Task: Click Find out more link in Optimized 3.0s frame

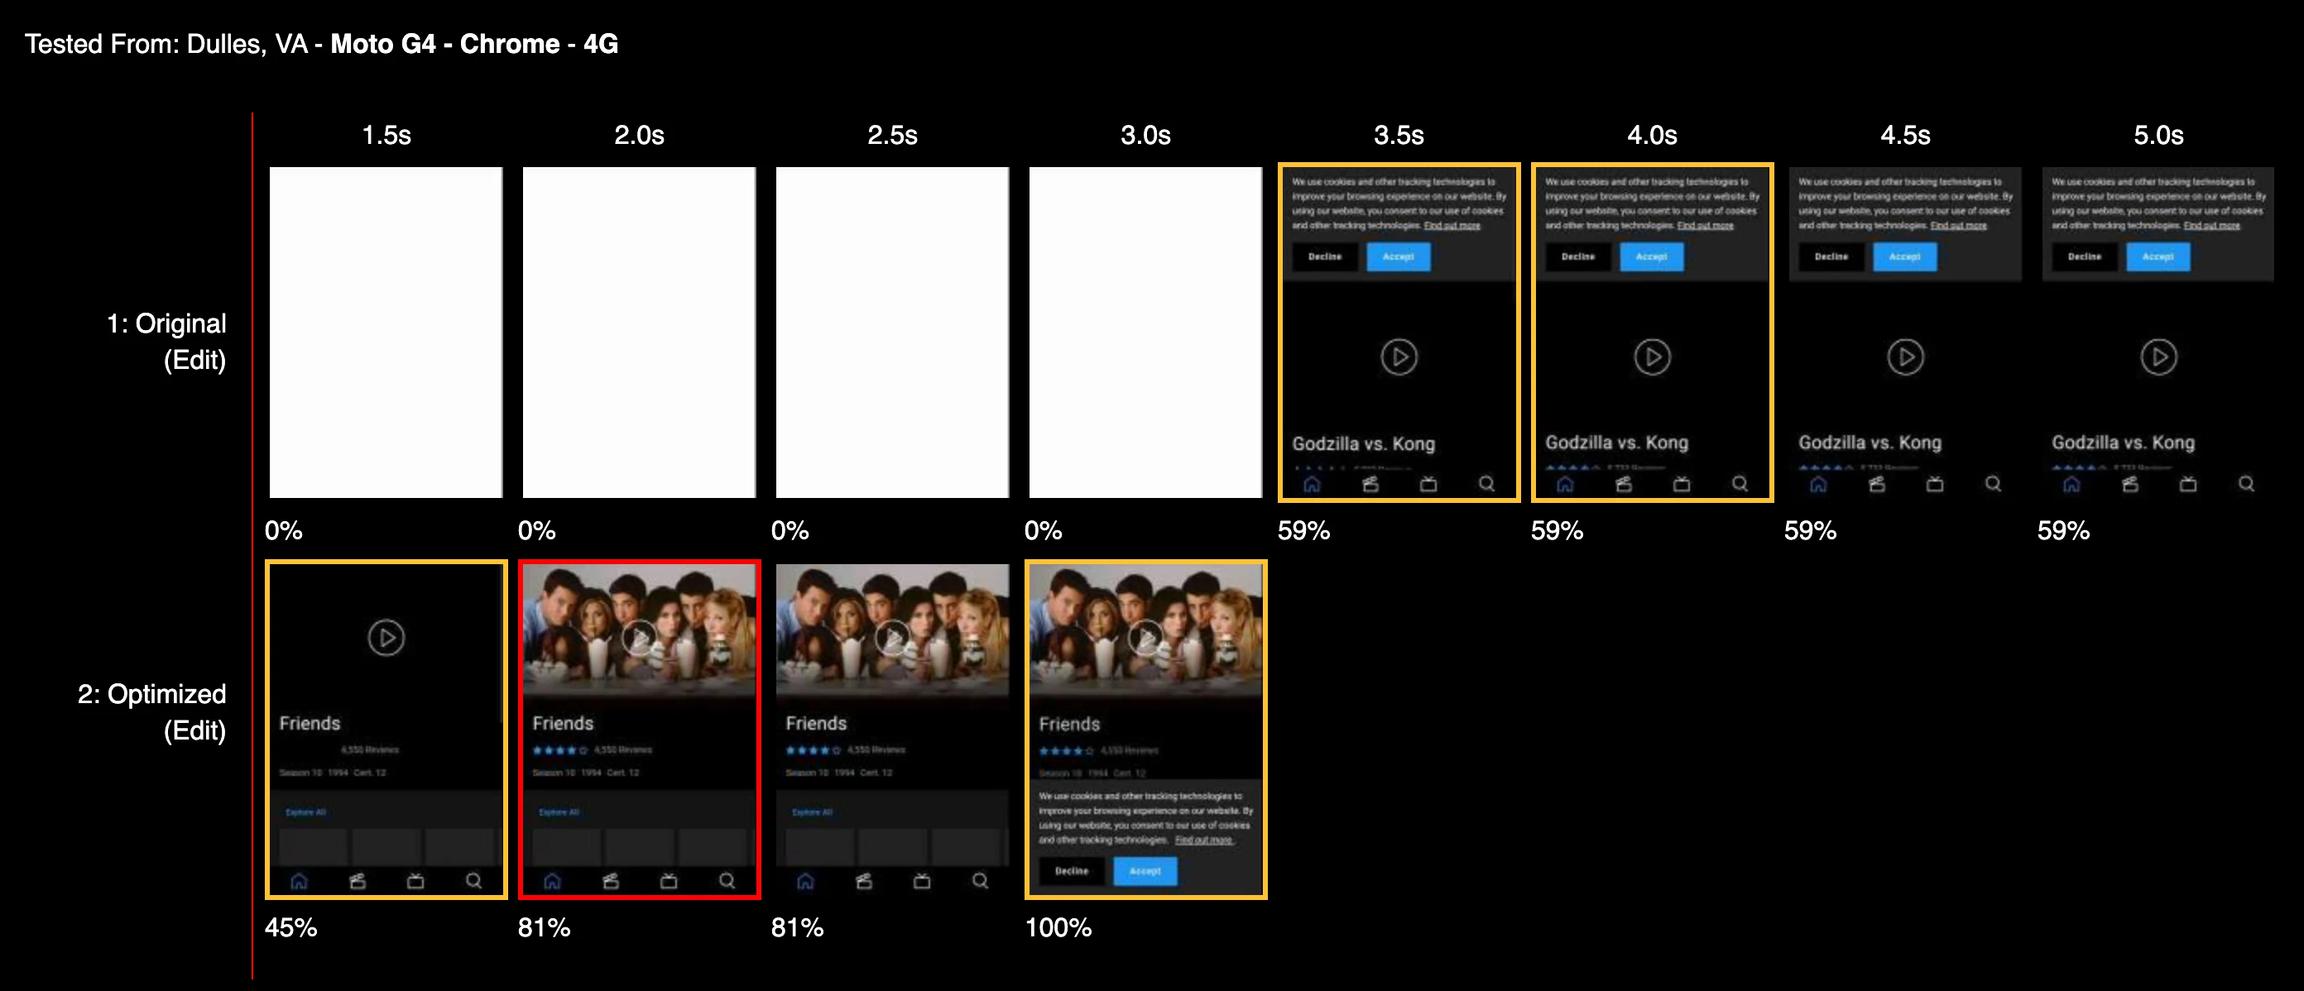Action: coord(1203,840)
